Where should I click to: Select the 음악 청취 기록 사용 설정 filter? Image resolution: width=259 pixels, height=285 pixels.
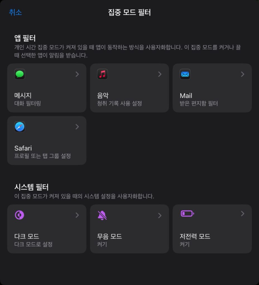click(x=129, y=88)
